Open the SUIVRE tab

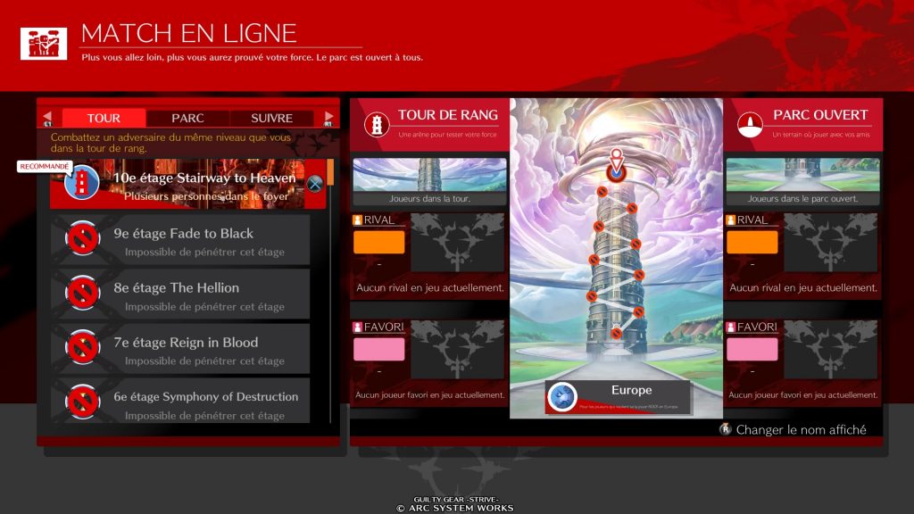click(271, 119)
